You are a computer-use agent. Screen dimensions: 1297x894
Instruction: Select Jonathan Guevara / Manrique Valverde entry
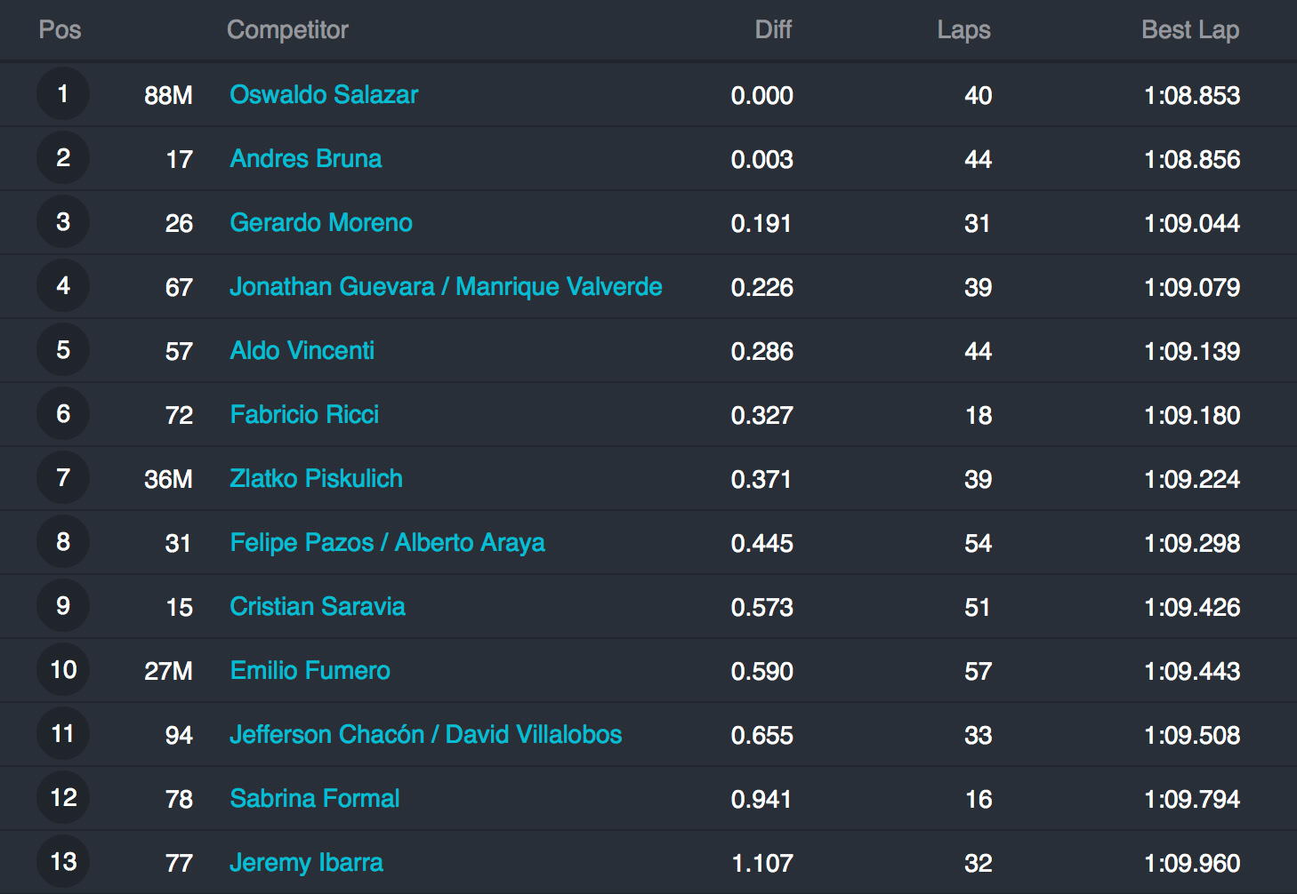coord(446,286)
